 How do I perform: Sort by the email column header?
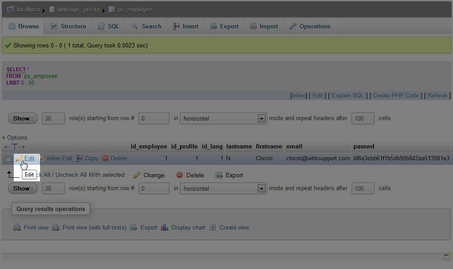click(294, 146)
